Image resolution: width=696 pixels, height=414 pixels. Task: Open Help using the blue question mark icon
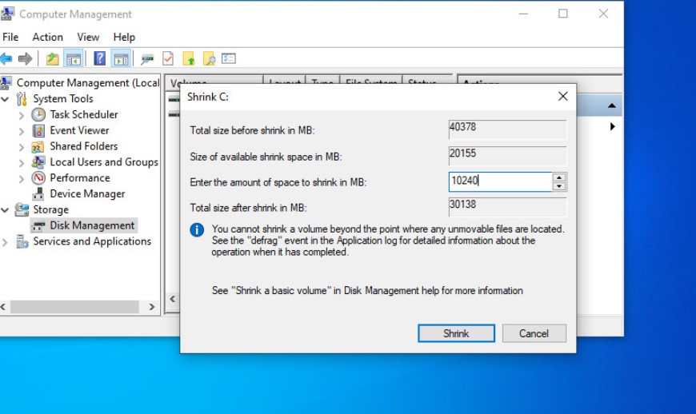(x=99, y=58)
